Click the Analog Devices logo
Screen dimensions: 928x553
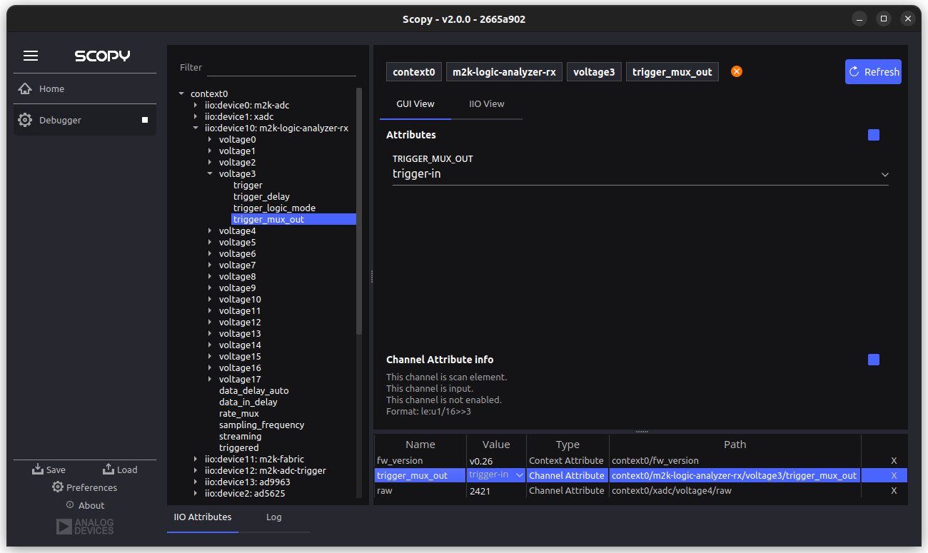click(85, 527)
